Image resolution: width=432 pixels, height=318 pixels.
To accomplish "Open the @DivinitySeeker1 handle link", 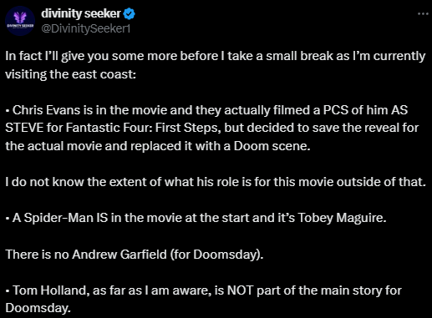I will (x=86, y=28).
